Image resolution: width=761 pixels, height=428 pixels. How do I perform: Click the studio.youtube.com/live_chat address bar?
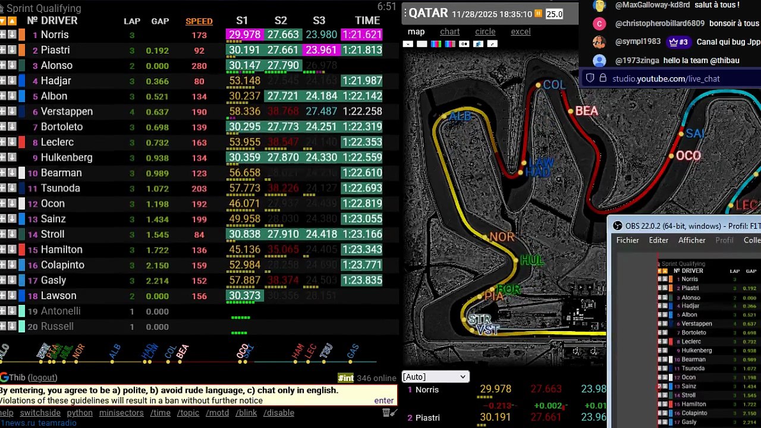tap(666, 78)
